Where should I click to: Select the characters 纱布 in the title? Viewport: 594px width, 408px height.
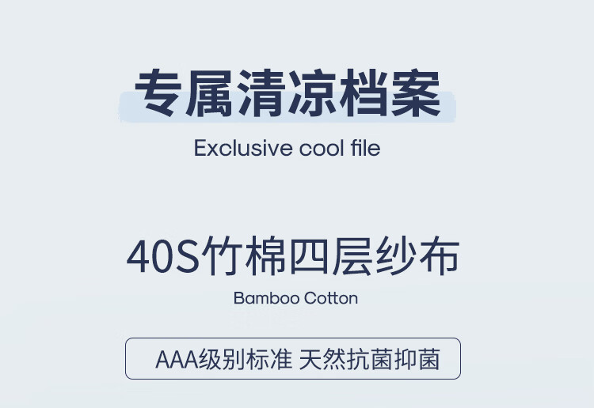[x=417, y=255]
